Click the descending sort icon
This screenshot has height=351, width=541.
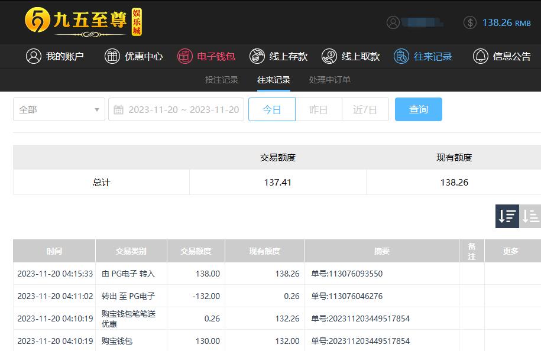(x=507, y=216)
